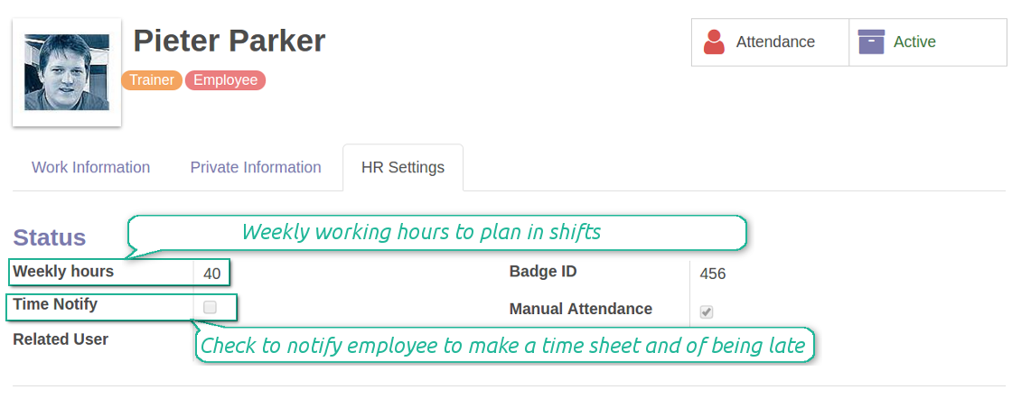Switch to Work Information tab

coord(91,167)
